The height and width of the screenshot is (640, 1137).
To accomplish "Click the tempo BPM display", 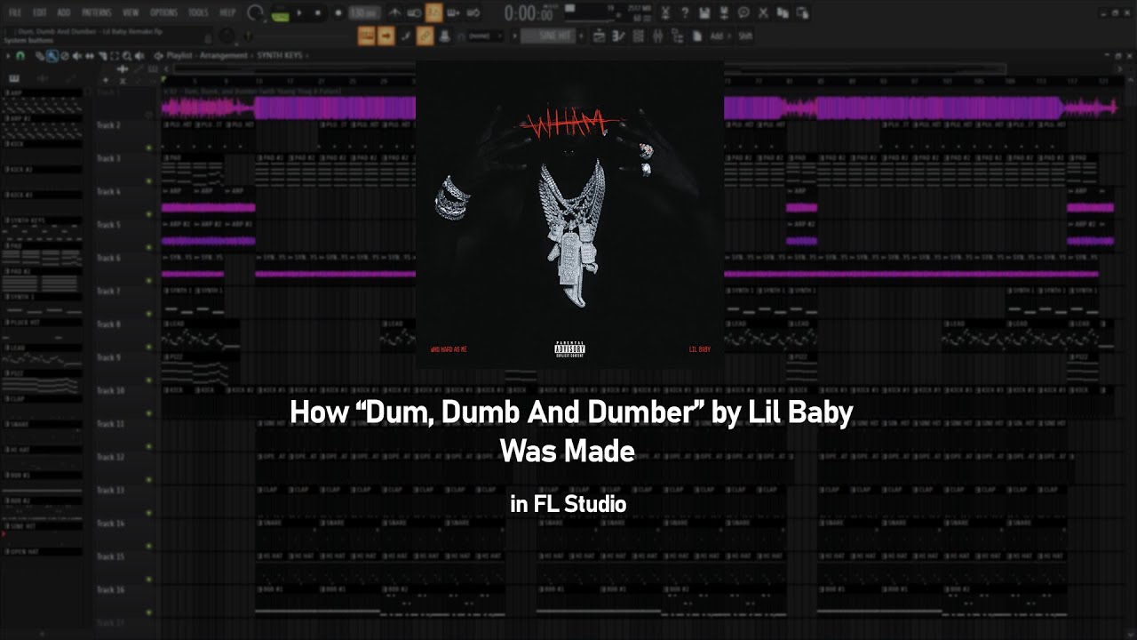I will (x=363, y=13).
